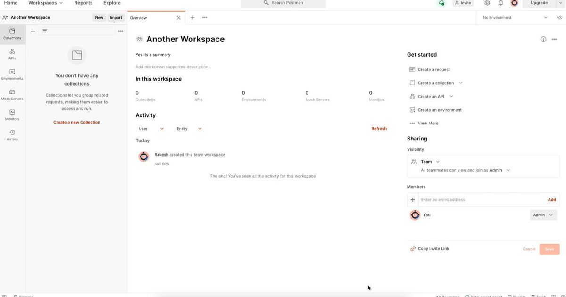The image size is (566, 297).
Task: Click the empty collections placeholder icon
Action: [x=77, y=56]
